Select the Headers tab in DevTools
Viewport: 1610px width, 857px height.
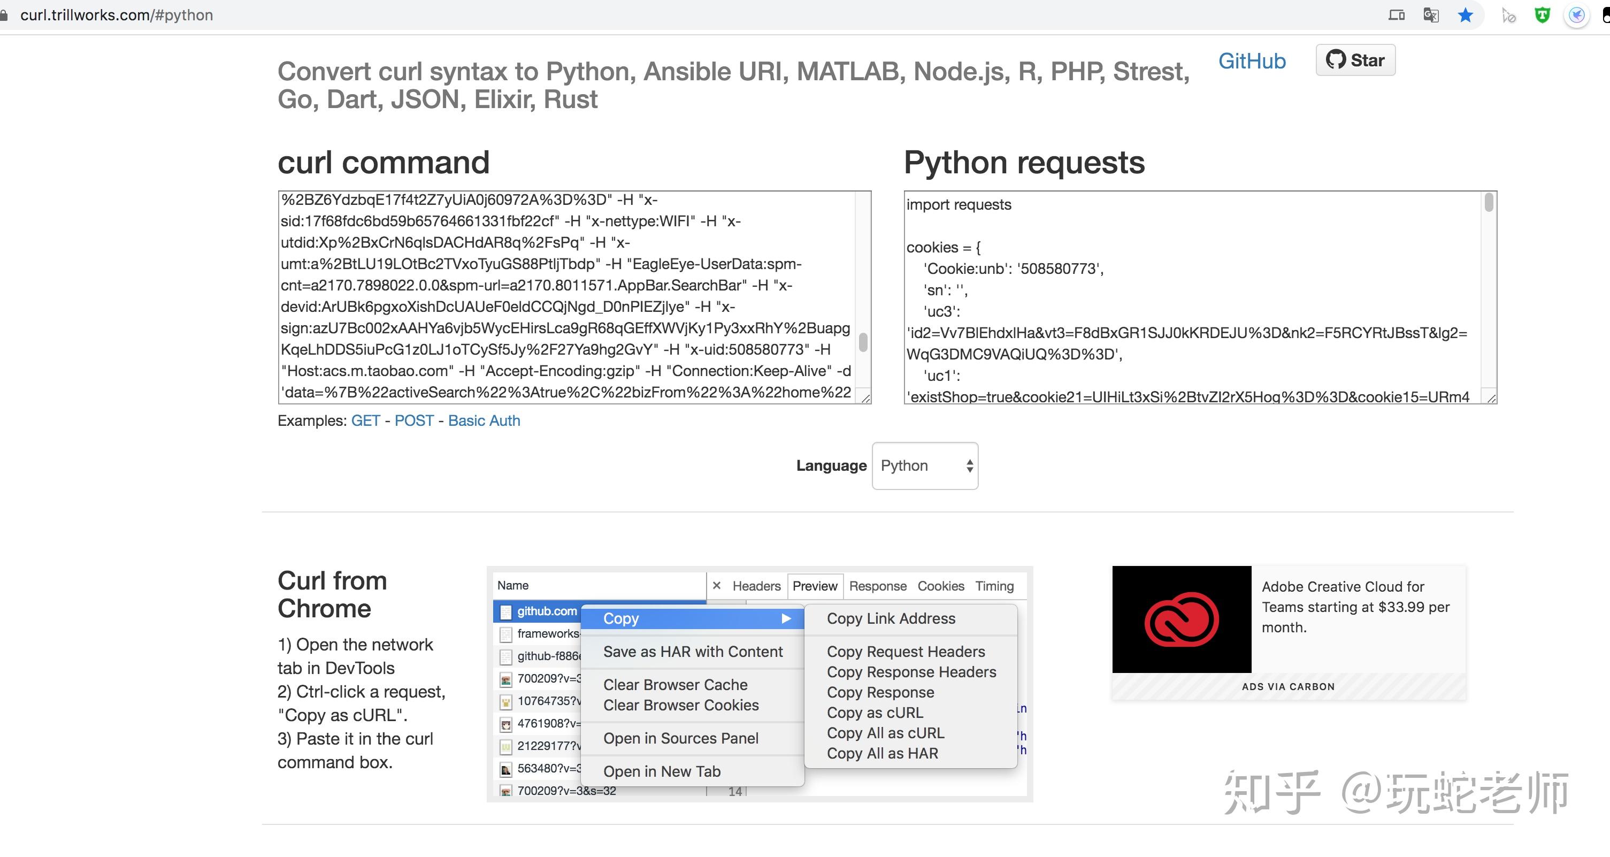pyautogui.click(x=757, y=585)
